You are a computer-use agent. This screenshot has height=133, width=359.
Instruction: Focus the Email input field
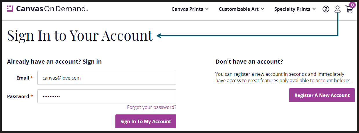point(107,78)
